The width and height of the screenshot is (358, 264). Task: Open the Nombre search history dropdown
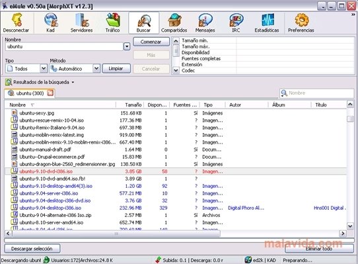(x=127, y=47)
